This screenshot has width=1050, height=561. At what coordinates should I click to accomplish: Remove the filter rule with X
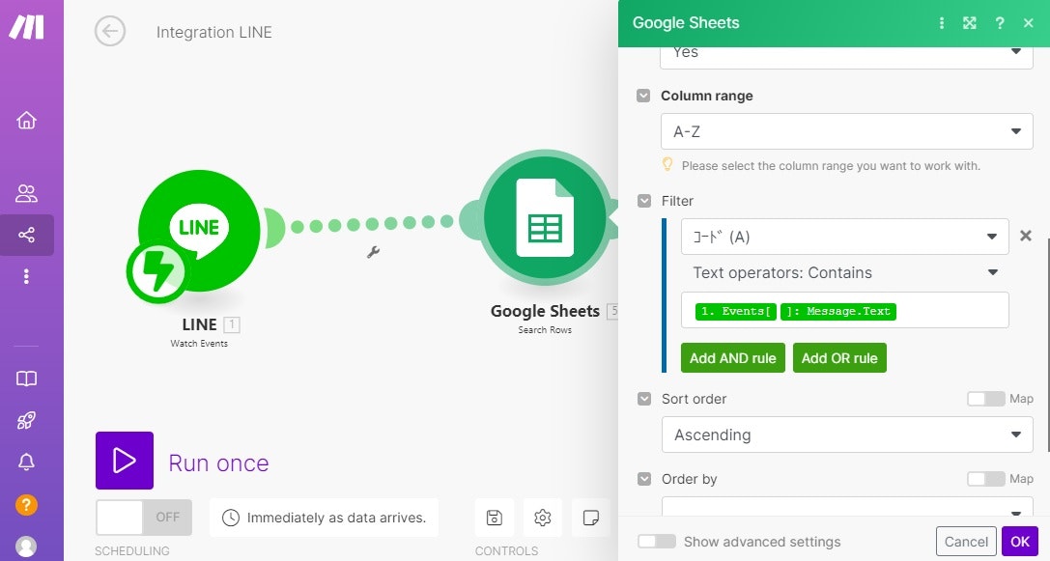point(1025,236)
